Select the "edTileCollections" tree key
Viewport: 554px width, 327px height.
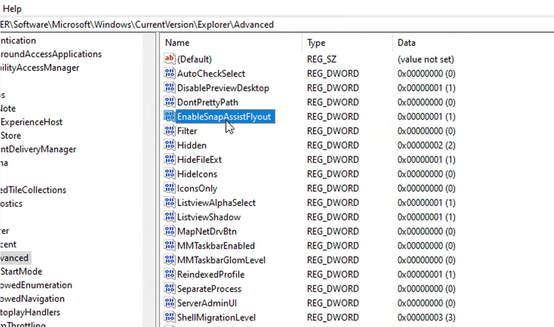coord(33,190)
